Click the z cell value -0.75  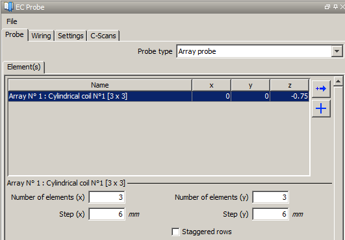(290, 96)
